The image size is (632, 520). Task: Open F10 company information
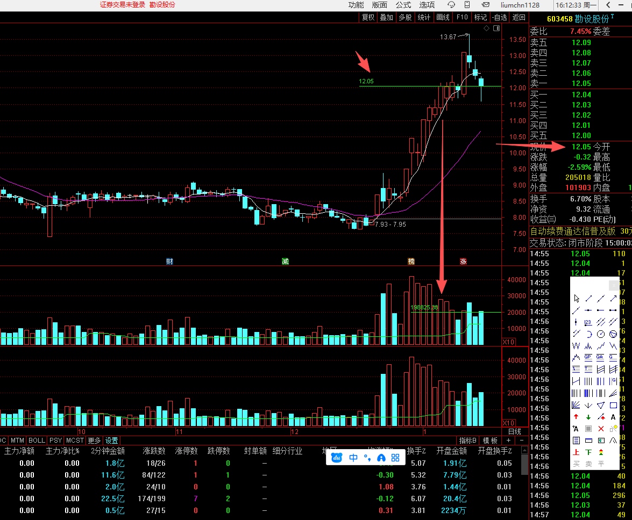point(462,17)
